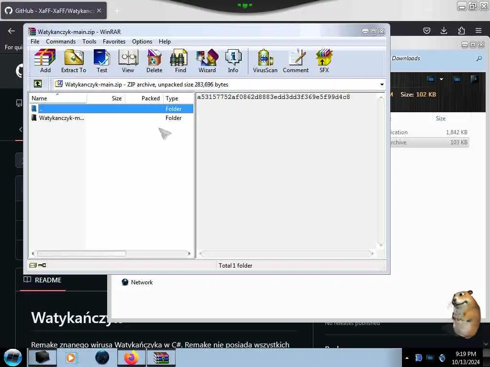Click Firefox icon in taskbar
The height and width of the screenshot is (367, 490).
132,357
